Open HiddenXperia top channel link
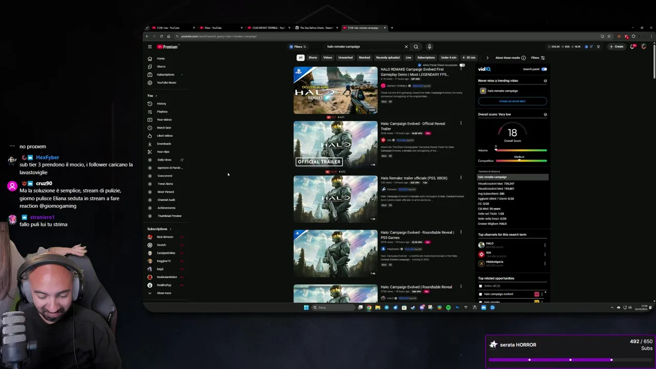 coord(495,262)
